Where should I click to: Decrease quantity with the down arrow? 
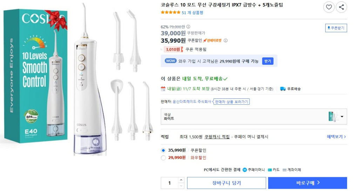pyautogui.click(x=181, y=186)
